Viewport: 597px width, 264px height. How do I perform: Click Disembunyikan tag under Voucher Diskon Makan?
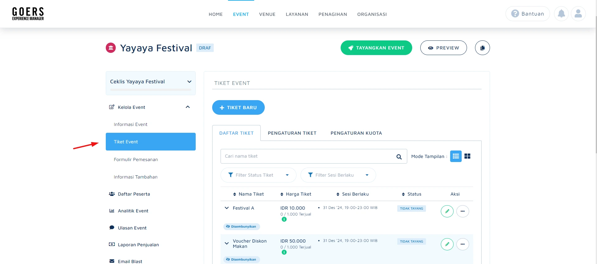point(242,260)
